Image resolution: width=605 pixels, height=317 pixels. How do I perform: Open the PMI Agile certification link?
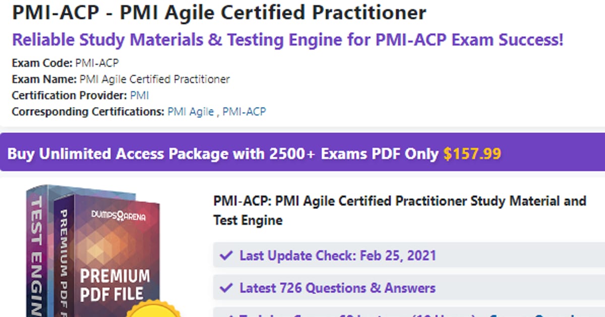[x=191, y=111]
